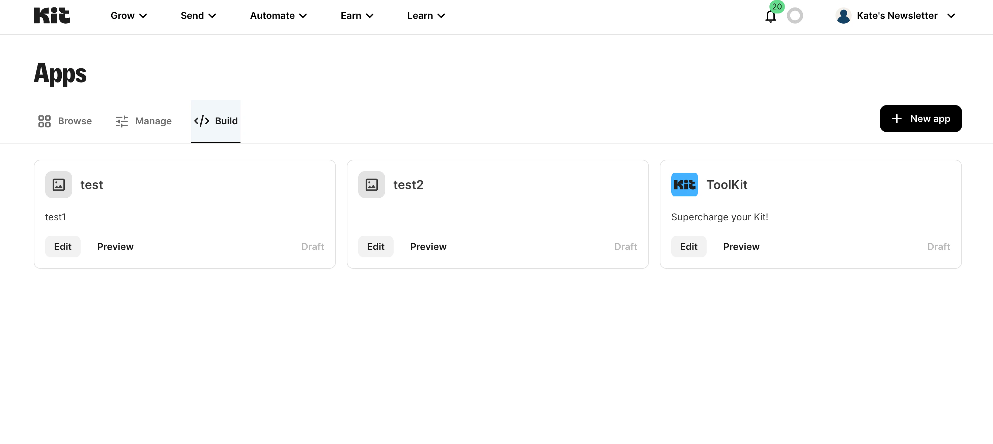Click Kate's Newsletter avatar icon

click(x=844, y=16)
